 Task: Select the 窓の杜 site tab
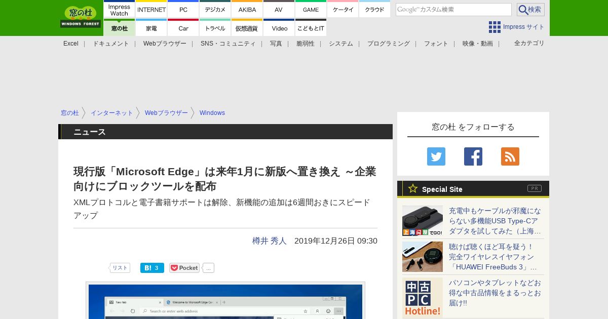click(120, 28)
